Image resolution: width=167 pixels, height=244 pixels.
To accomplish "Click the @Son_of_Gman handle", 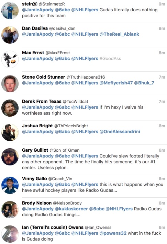I will pyautogui.click(x=65, y=150).
